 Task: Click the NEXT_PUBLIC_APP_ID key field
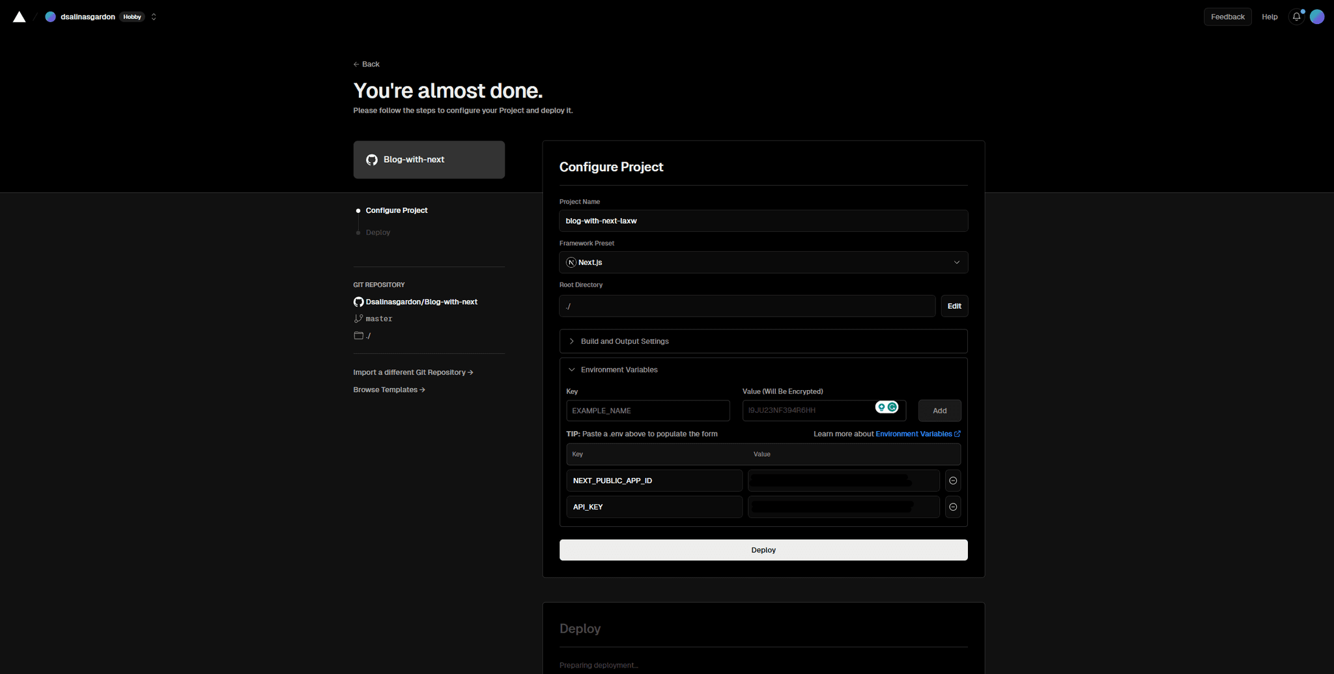[x=654, y=481]
